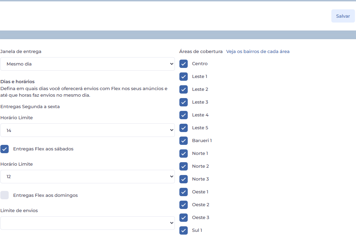This screenshot has height=236, width=356.
Task: Open the bairros de cada área link
Action: (x=257, y=51)
